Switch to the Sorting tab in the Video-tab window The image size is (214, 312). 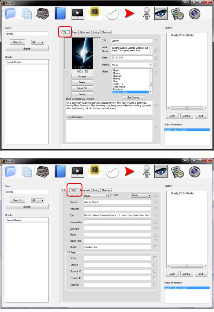96,190
